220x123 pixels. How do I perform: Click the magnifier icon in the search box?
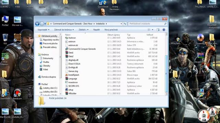165,24
